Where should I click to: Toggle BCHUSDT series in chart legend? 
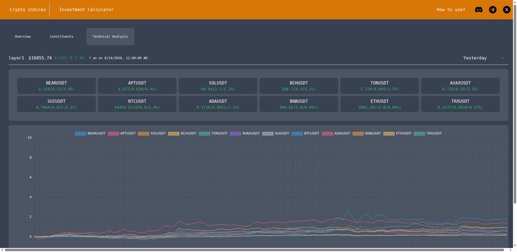tap(183, 133)
